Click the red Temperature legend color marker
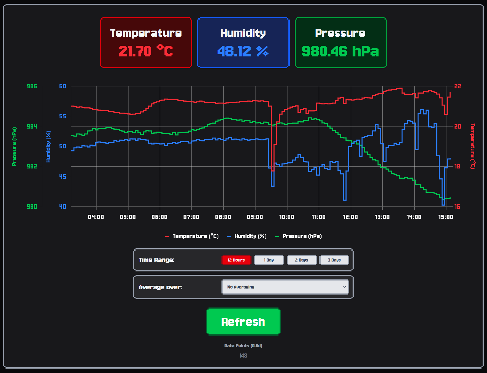 coord(167,236)
